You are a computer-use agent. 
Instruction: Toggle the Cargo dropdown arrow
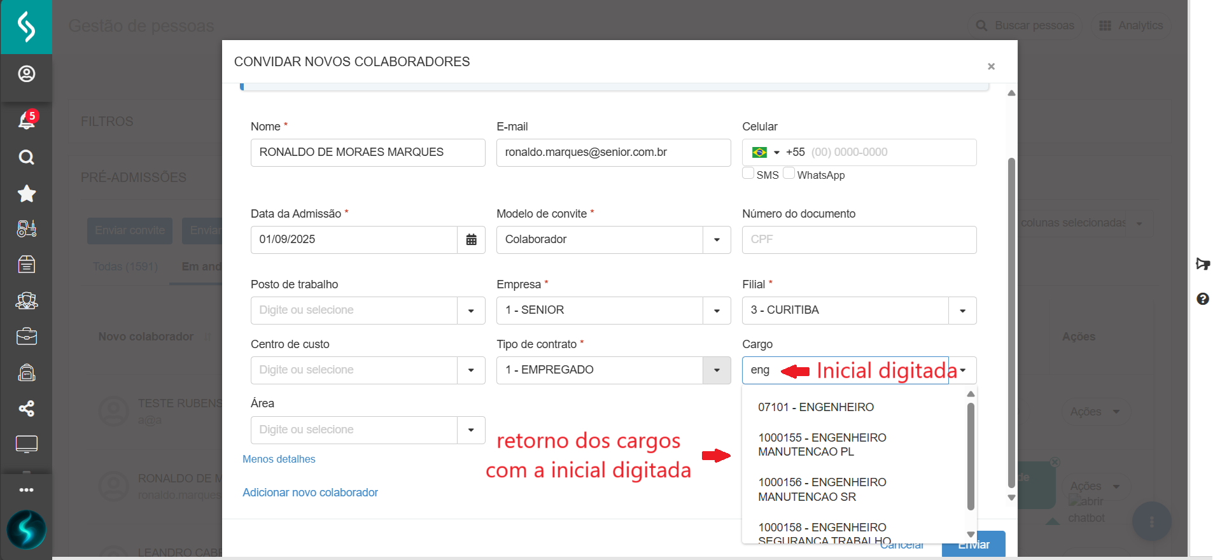(x=963, y=370)
